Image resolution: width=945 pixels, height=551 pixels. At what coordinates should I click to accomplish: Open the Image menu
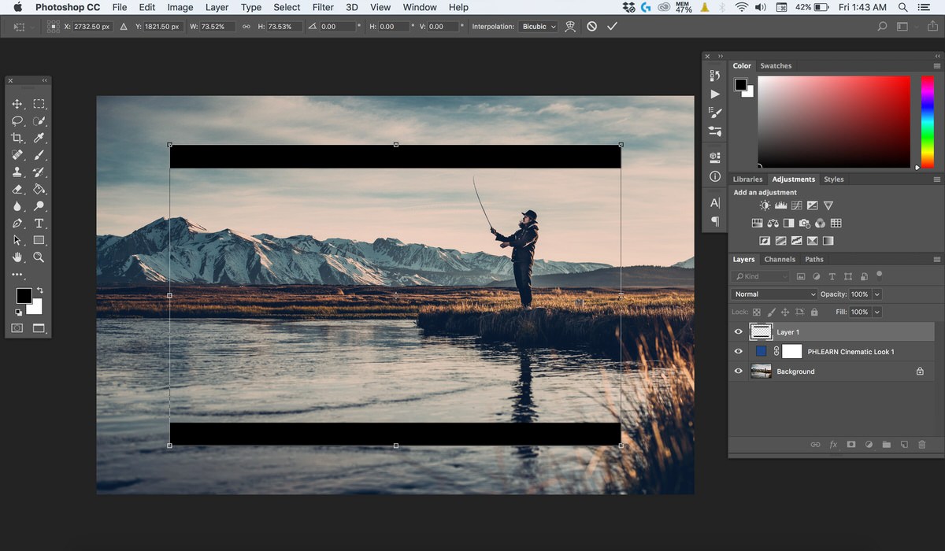(x=180, y=7)
